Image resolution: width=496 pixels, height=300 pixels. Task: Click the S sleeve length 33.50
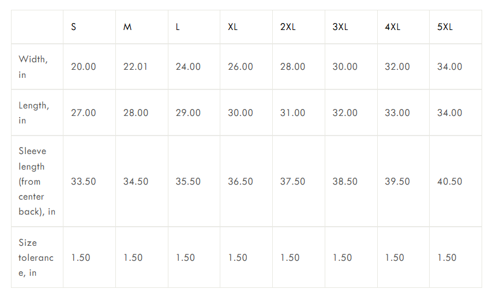point(84,182)
